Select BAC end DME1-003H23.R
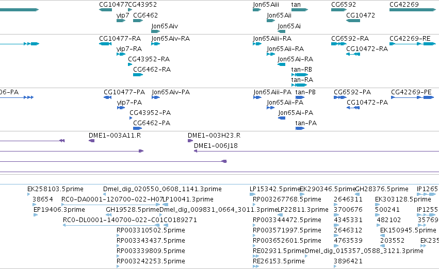This screenshot has width=439, height=269. point(190,141)
